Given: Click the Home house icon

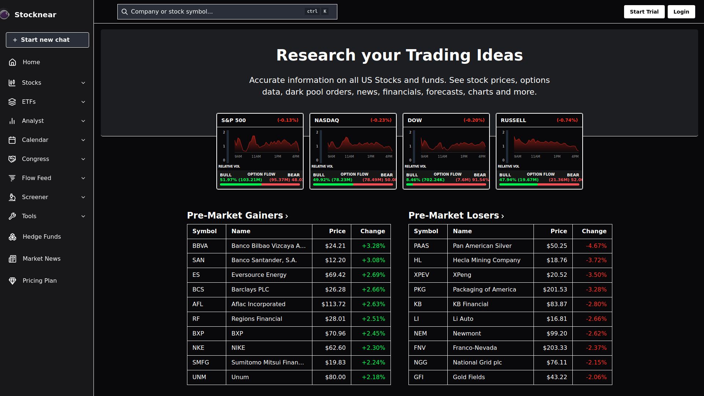Looking at the screenshot, I should pos(12,62).
